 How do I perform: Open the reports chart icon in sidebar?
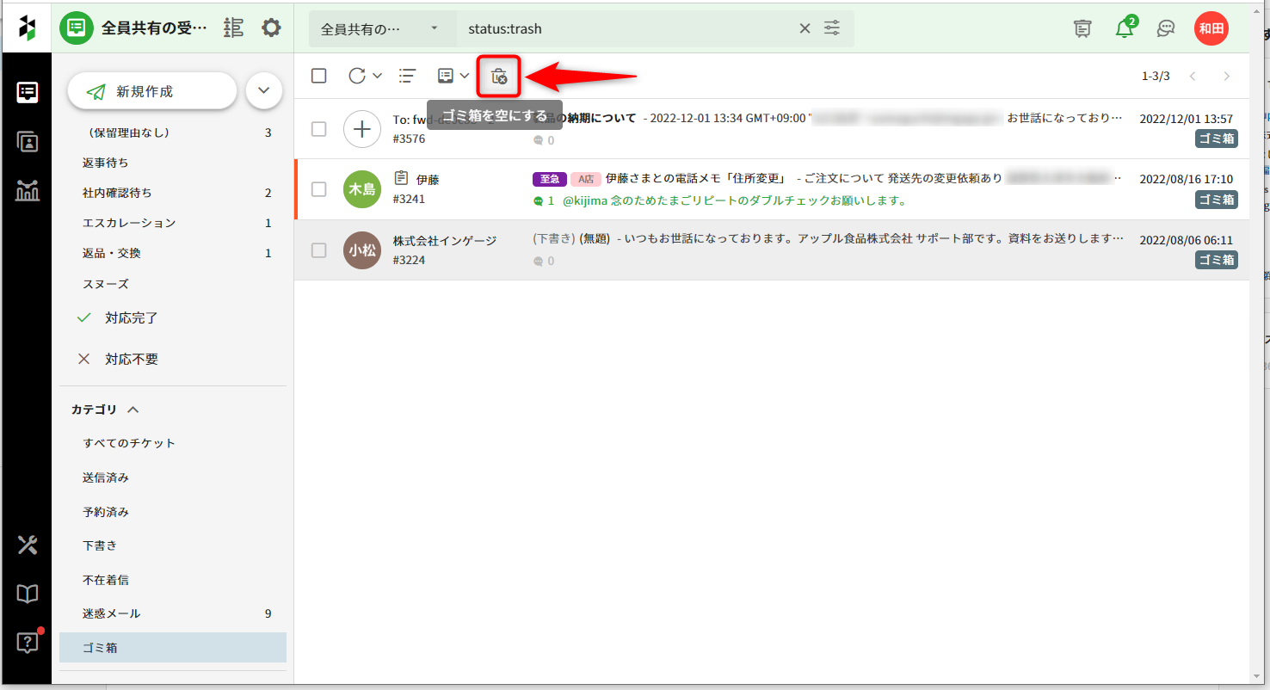(28, 191)
